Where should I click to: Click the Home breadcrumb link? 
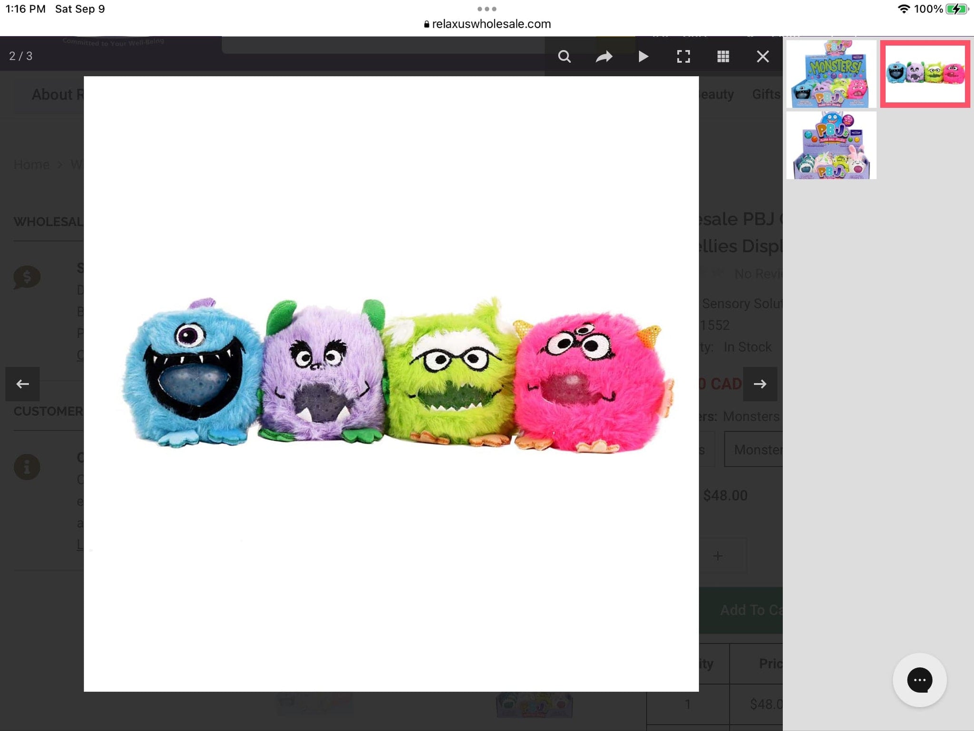click(x=31, y=165)
